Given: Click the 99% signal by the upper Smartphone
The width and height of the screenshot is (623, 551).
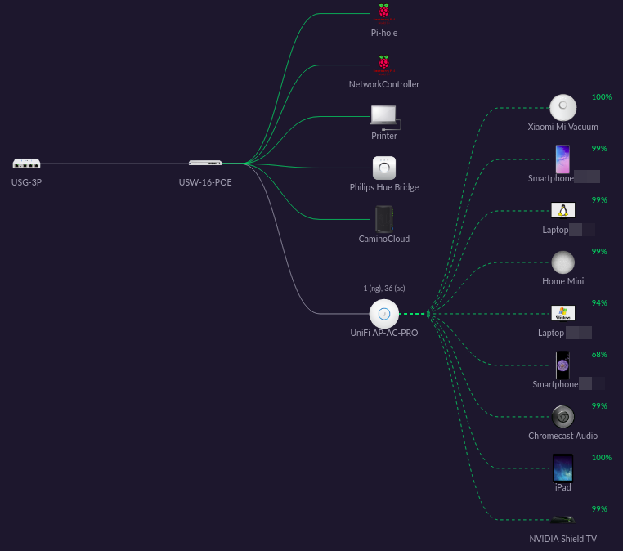Looking at the screenshot, I should pos(599,149).
